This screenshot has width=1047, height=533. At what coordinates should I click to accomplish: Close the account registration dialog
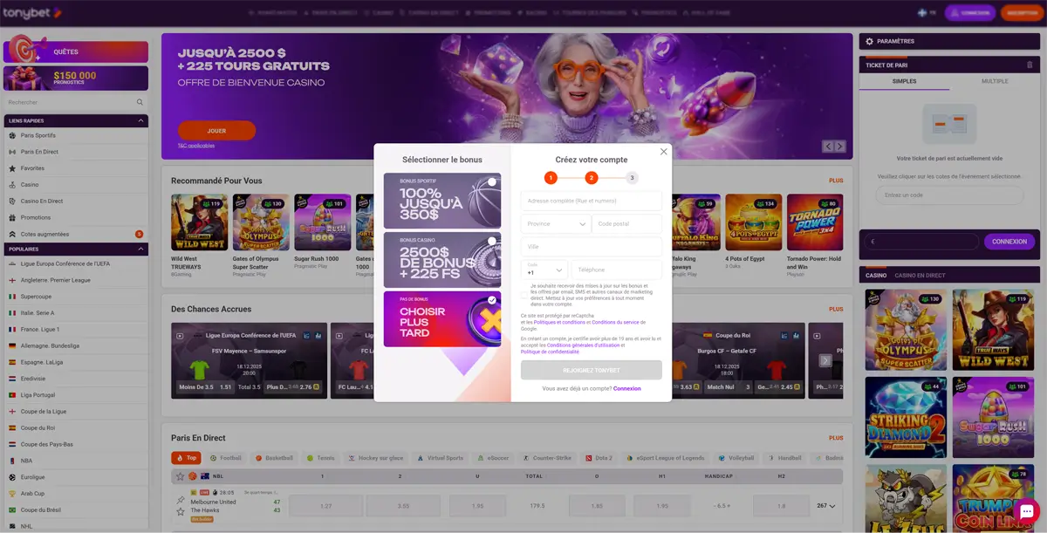click(x=663, y=152)
